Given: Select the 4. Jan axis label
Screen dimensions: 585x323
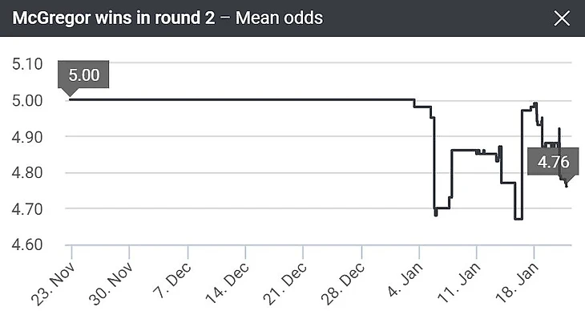Looking at the screenshot, I should pyautogui.click(x=408, y=277).
